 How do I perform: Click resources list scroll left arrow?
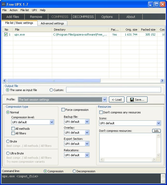(x=102, y=160)
